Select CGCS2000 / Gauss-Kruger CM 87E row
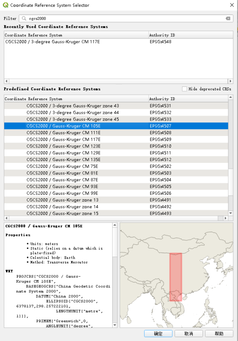 click(116, 180)
